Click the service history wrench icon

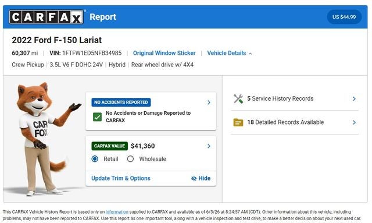tap(238, 98)
